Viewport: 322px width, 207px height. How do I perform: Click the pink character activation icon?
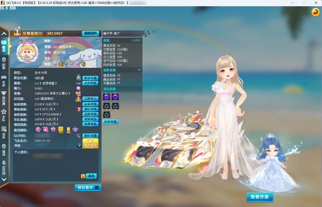click(45, 130)
